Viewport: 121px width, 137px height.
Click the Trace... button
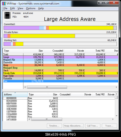[x=109, y=126]
